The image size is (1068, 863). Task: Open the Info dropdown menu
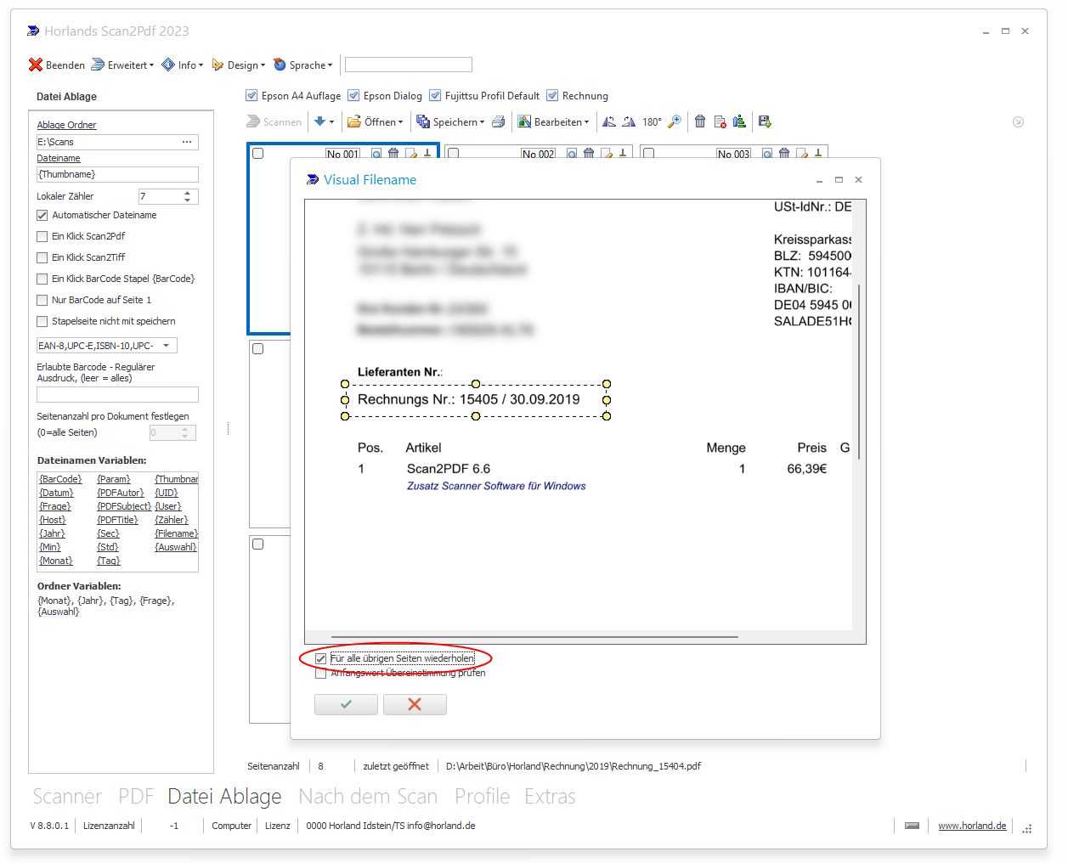pyautogui.click(x=182, y=65)
